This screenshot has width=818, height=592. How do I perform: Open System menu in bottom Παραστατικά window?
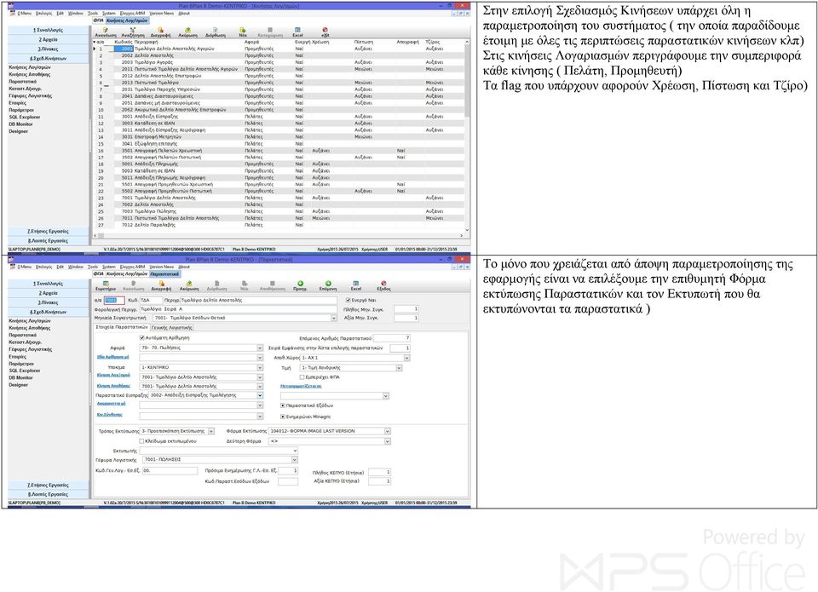click(x=109, y=267)
